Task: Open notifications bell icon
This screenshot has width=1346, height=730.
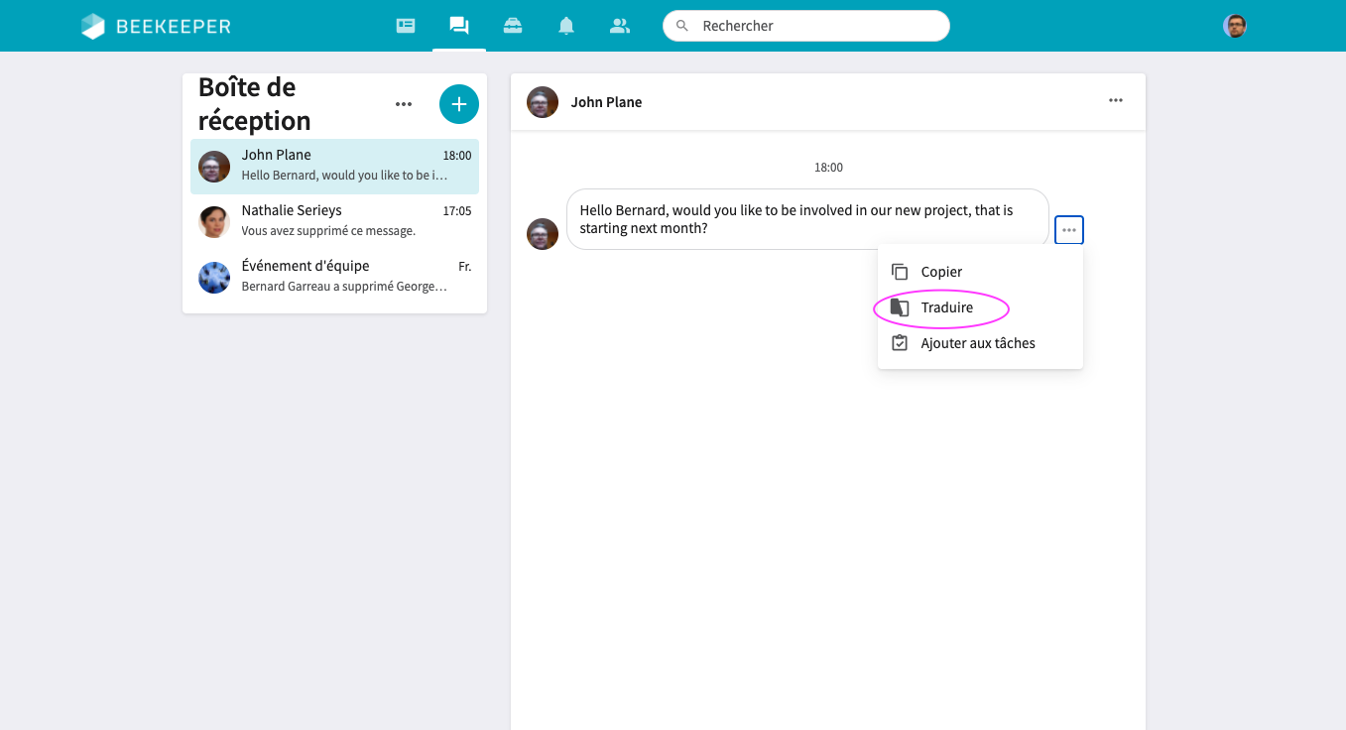Action: tap(566, 26)
